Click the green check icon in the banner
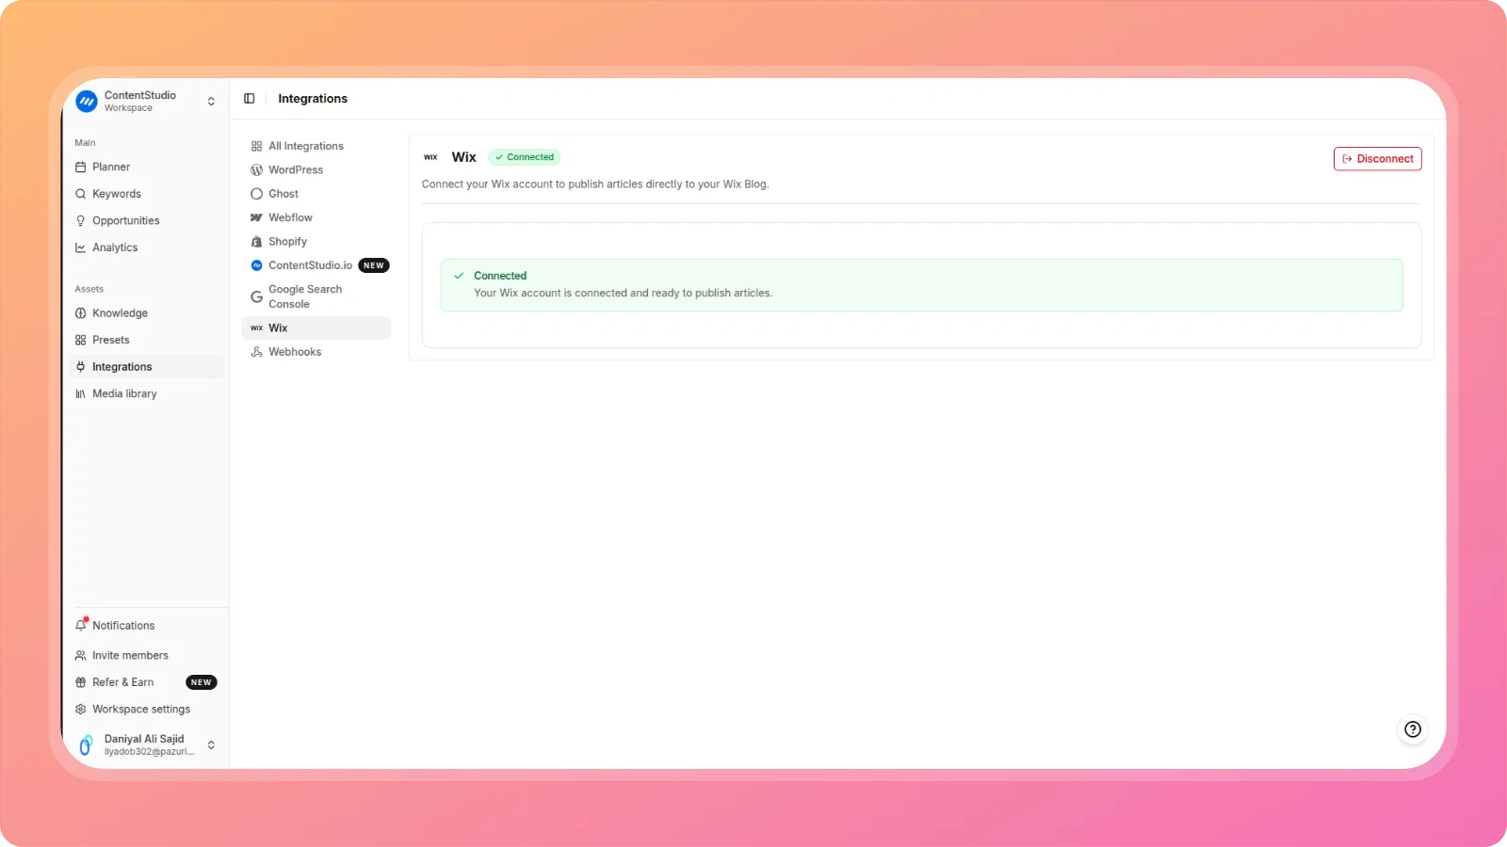 coord(459,276)
